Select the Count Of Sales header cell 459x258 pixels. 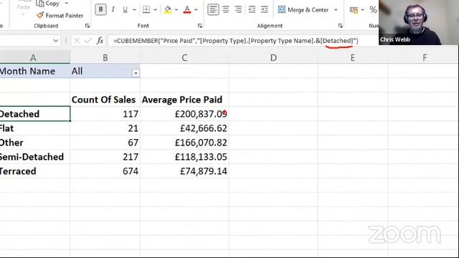(x=105, y=100)
